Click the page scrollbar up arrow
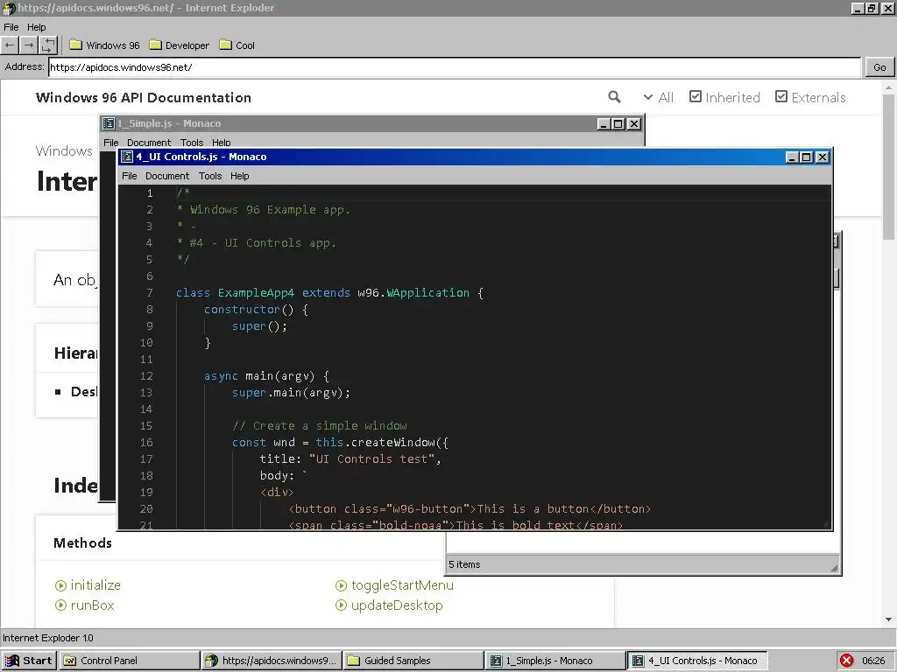This screenshot has width=897, height=672. click(x=888, y=87)
